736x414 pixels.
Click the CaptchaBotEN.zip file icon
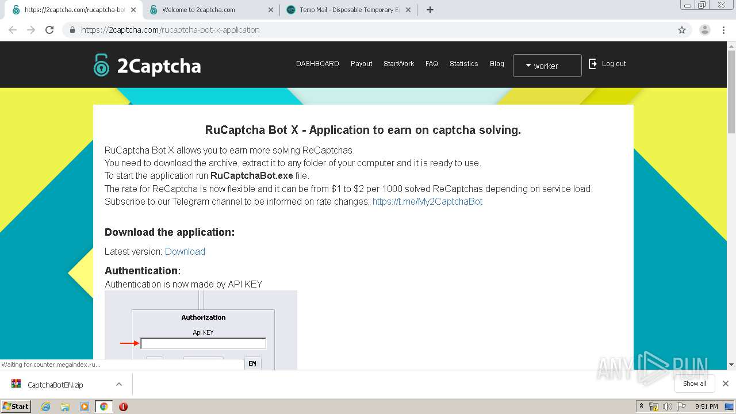pos(16,384)
